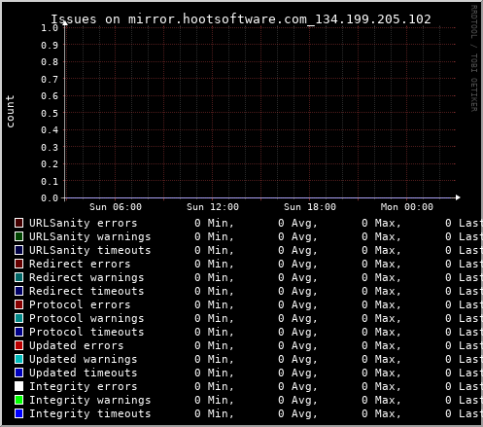Select the Mon 00:00 time marker
Screen dimensions: 483x427
[x=407, y=207]
